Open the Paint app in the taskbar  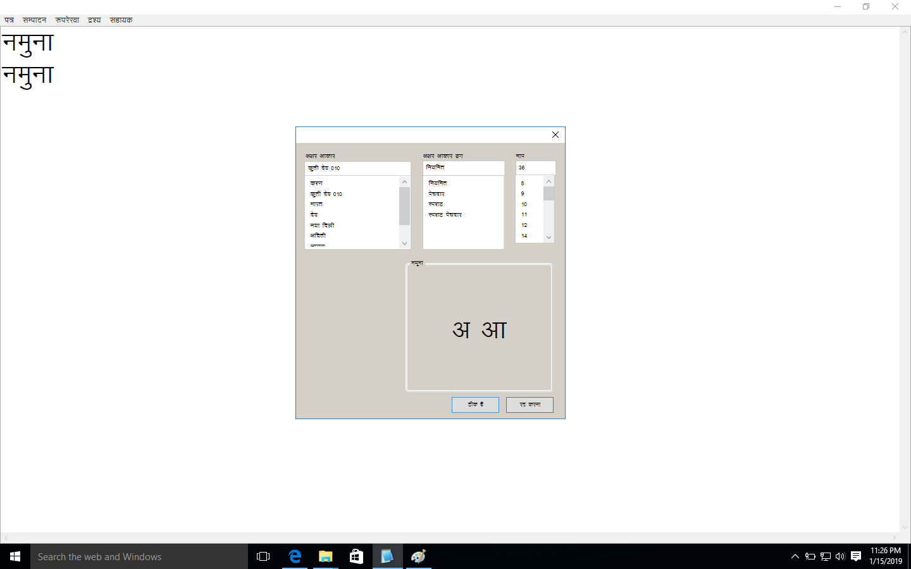[x=418, y=556]
